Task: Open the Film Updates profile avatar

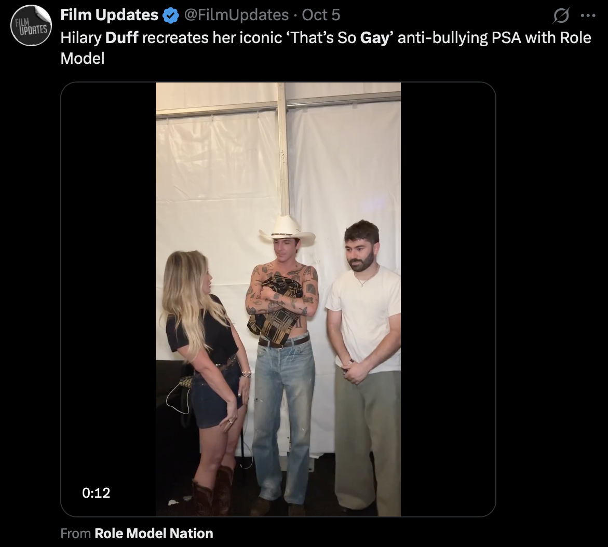Action: tap(31, 26)
